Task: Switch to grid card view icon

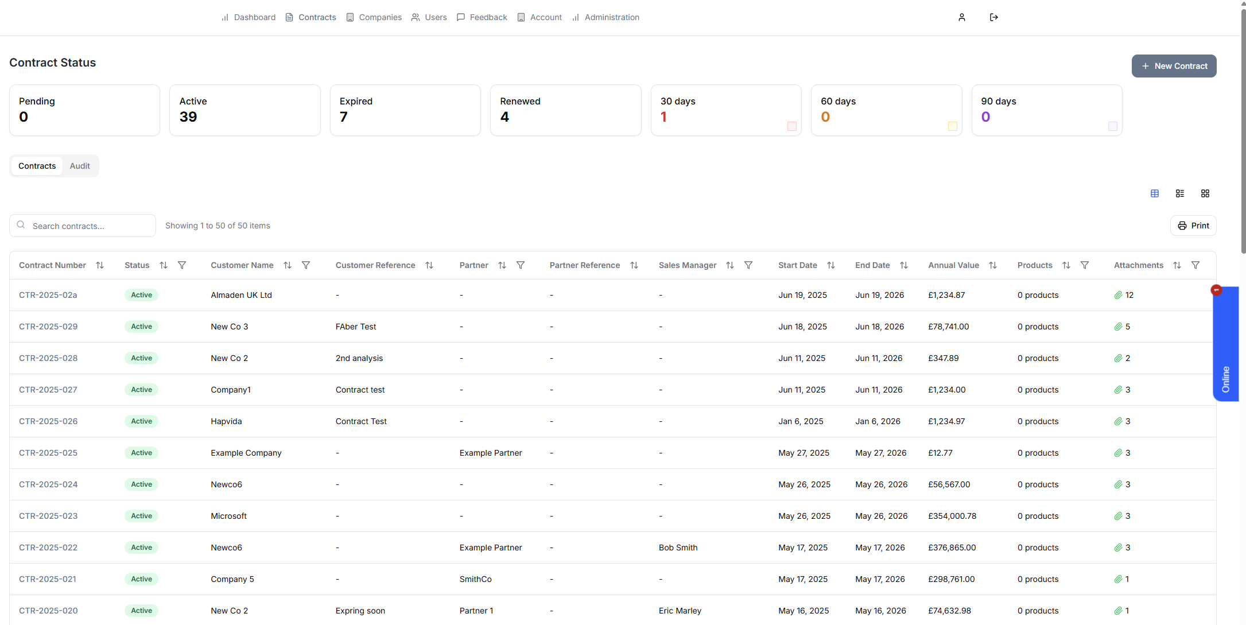Action: (x=1205, y=193)
